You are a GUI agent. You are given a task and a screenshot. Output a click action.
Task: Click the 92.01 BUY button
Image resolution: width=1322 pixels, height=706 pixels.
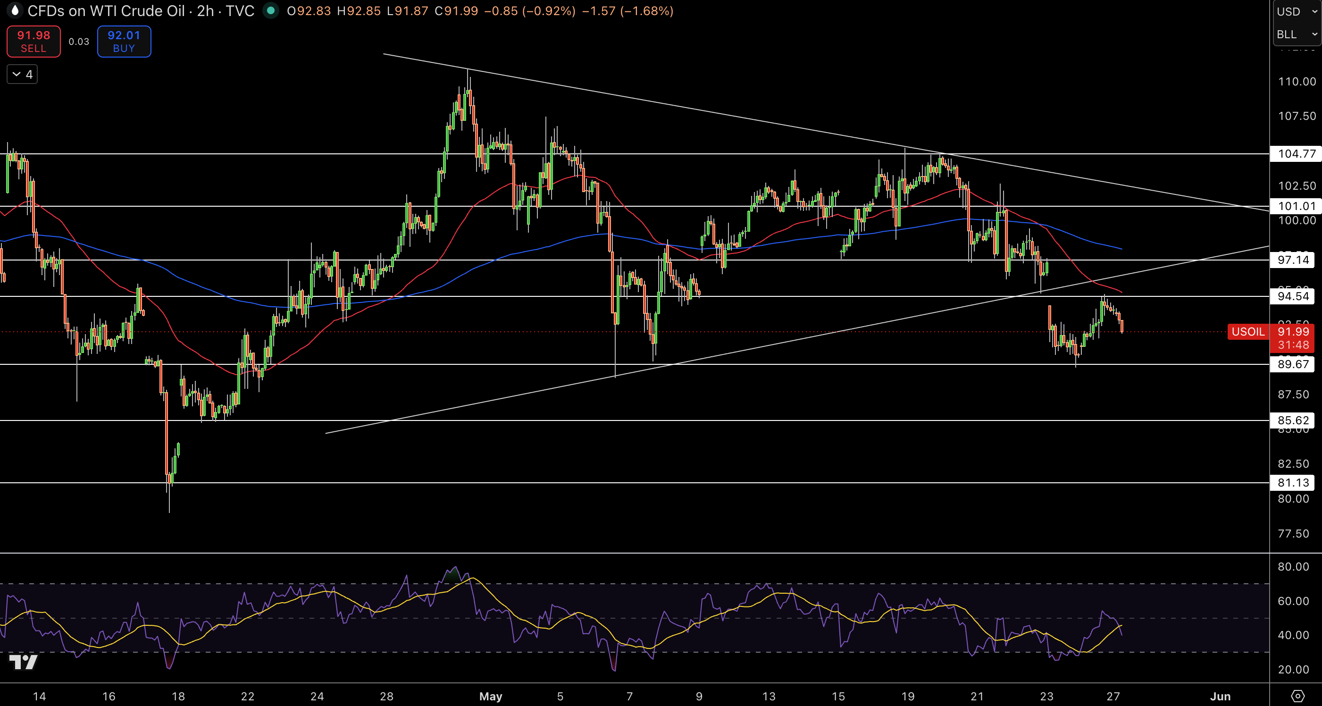(x=124, y=41)
